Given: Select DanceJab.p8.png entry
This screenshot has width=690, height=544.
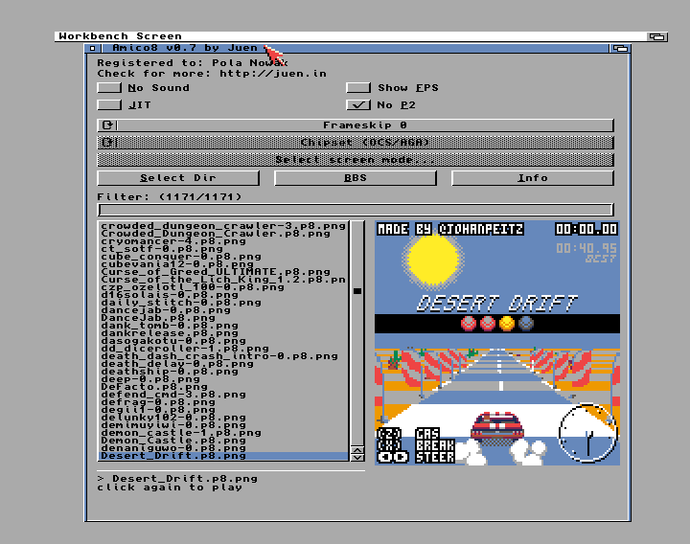Looking at the screenshot, I should (x=223, y=318).
